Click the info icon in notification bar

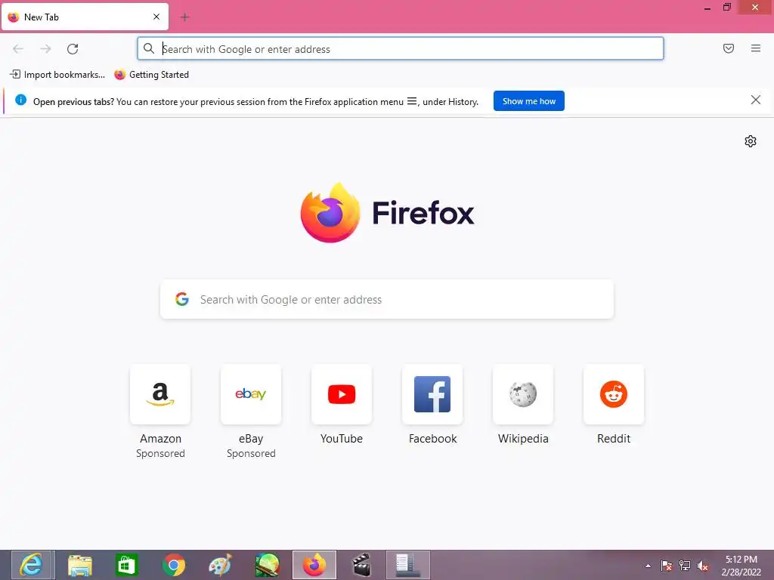[x=20, y=100]
